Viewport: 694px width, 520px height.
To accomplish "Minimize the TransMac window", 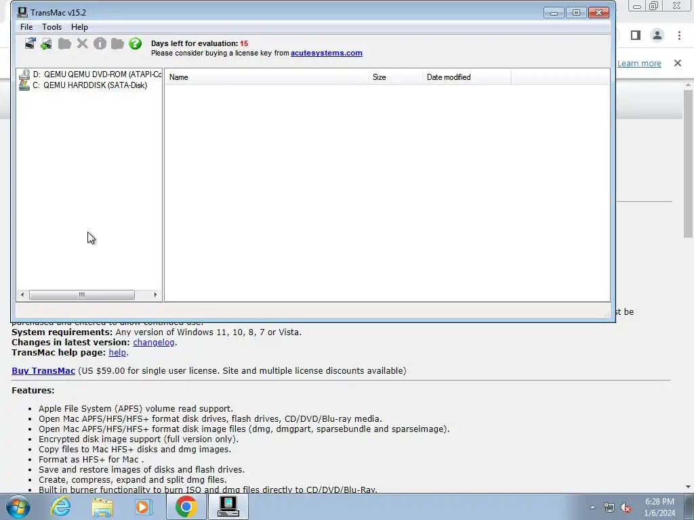I will click(x=554, y=13).
